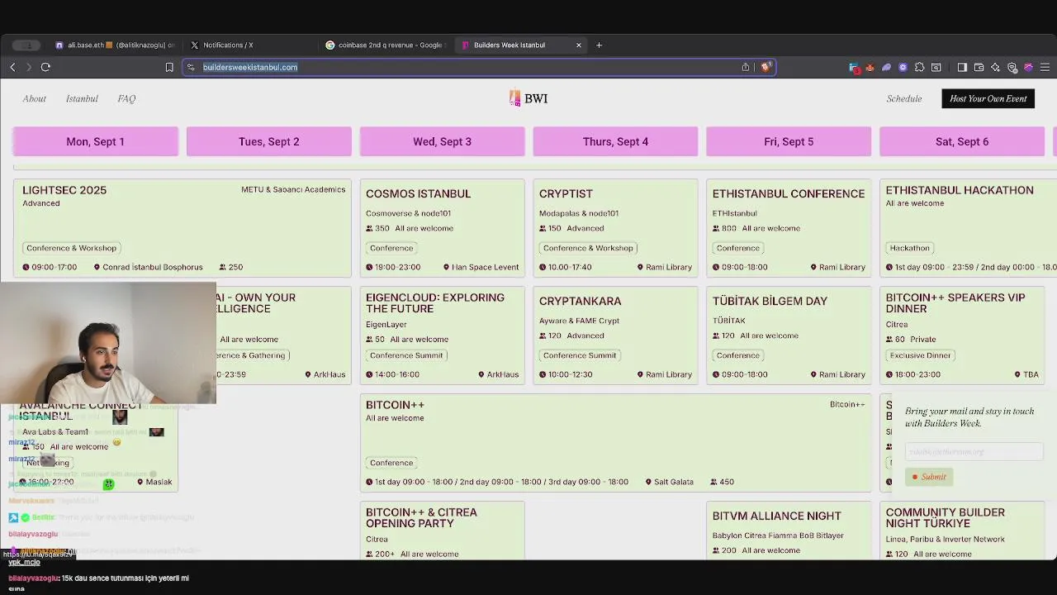The width and height of the screenshot is (1057, 595).
Task: Open the Brave Shields lion icon
Action: pos(765,67)
